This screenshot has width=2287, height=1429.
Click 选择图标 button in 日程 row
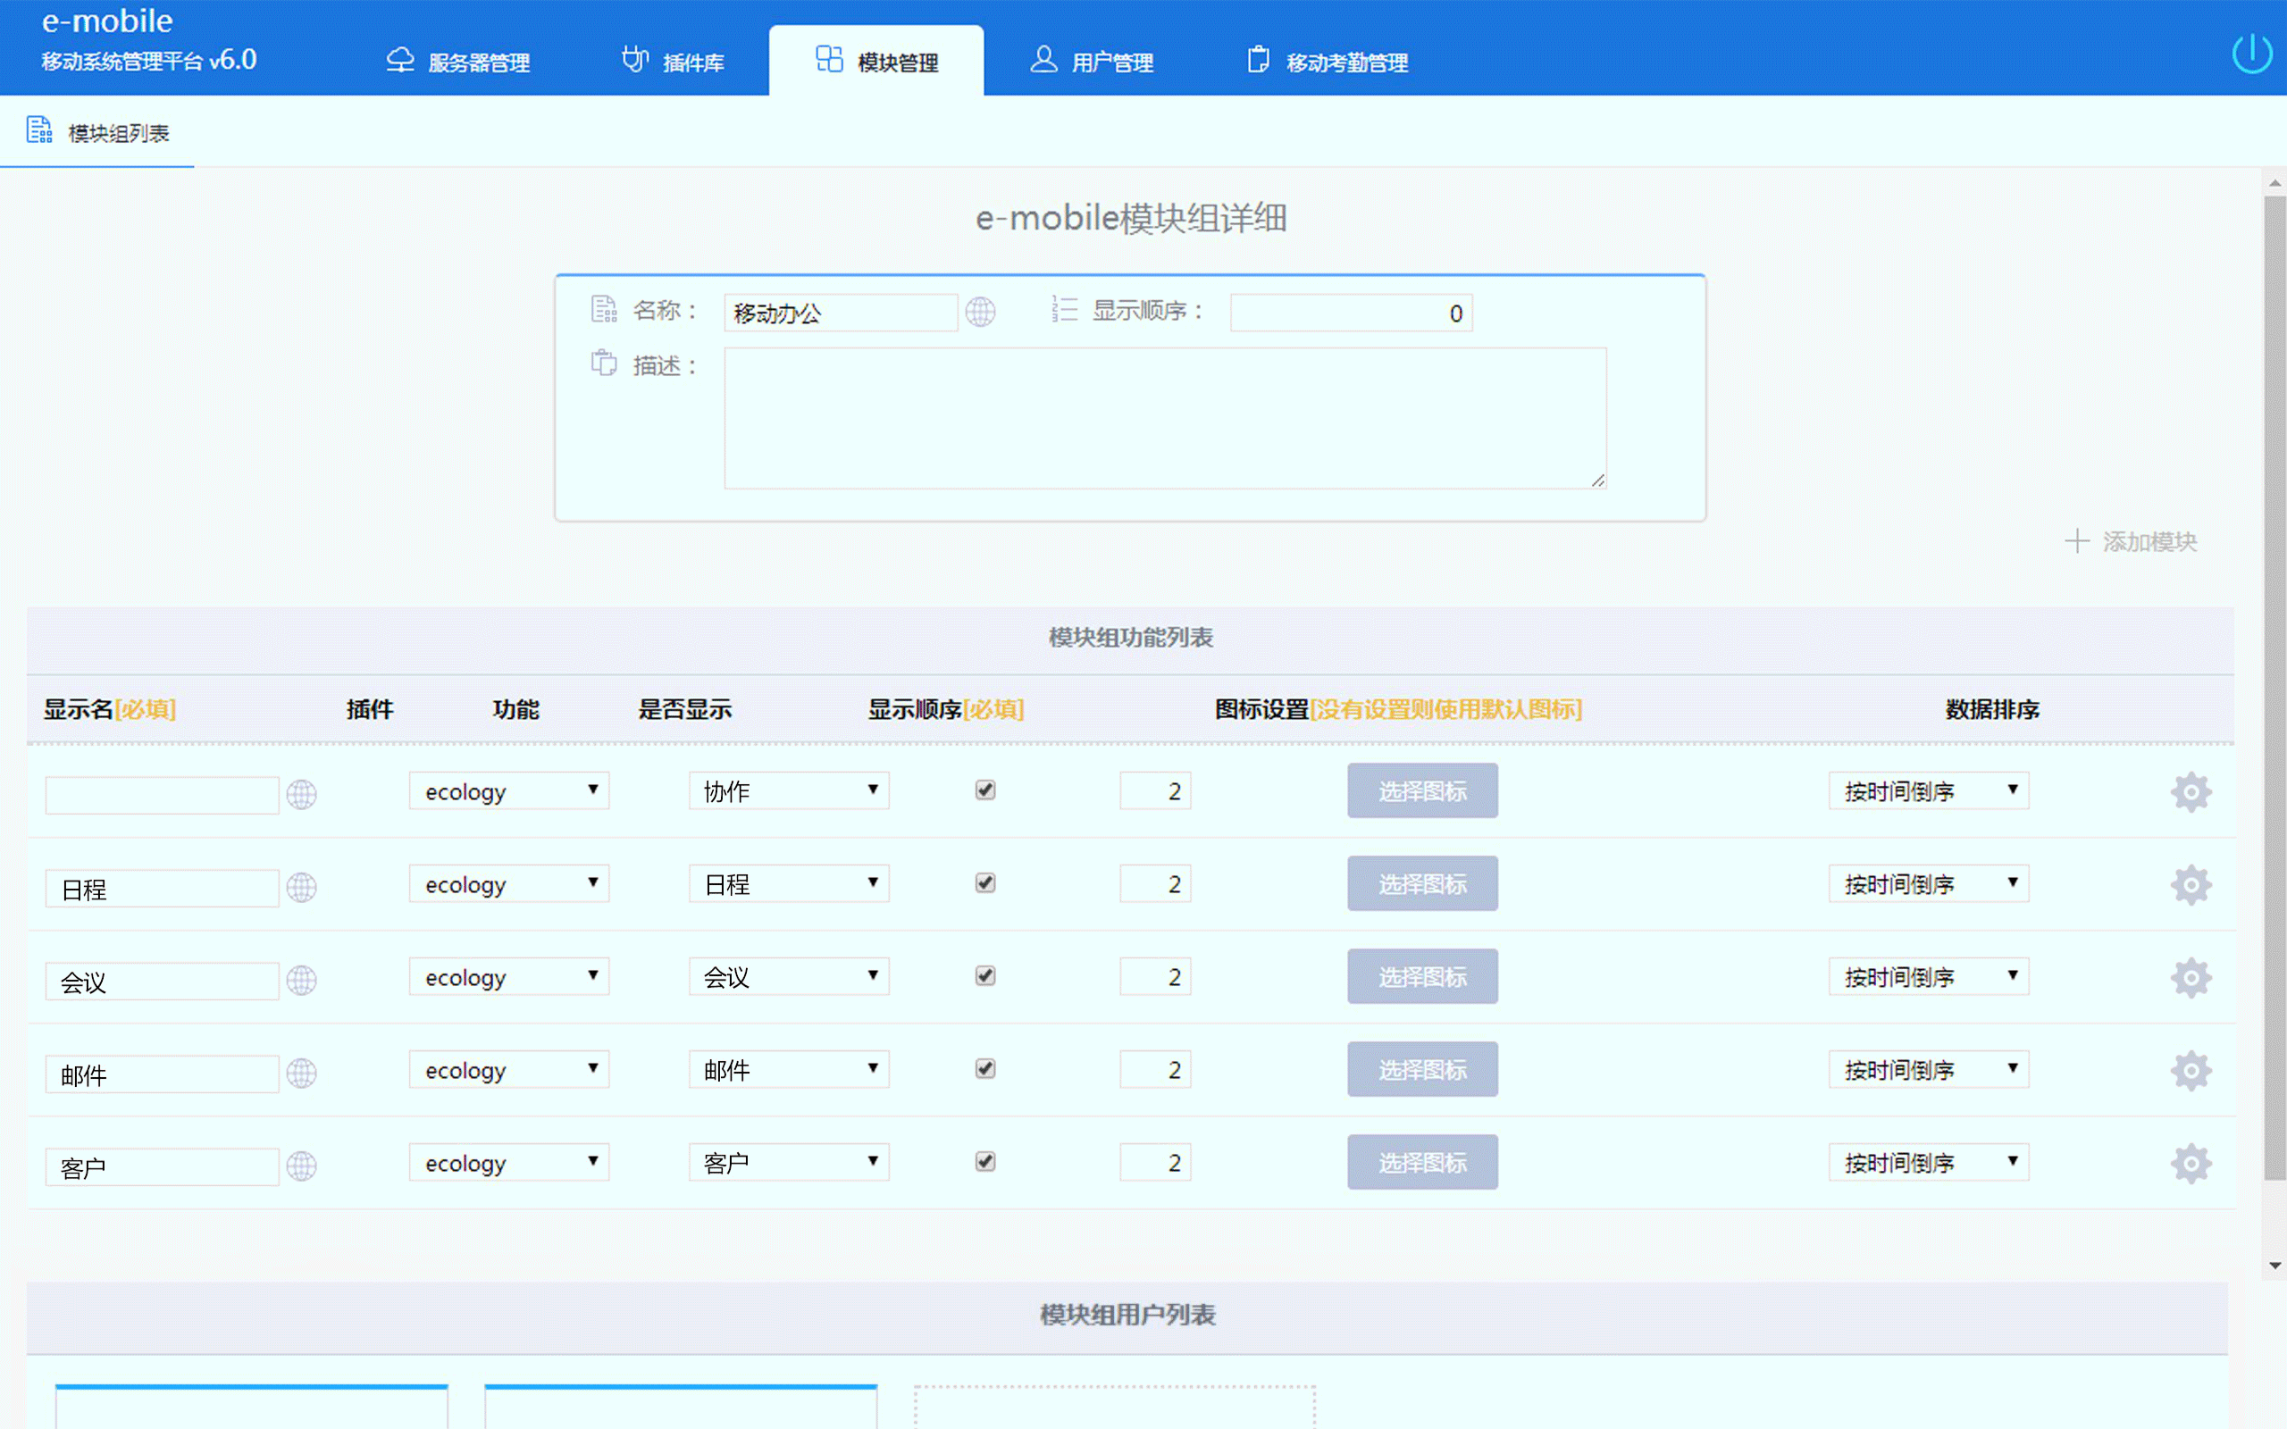1422,883
